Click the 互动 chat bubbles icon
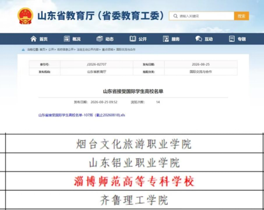This screenshot has height=210, width=264. (199, 39)
